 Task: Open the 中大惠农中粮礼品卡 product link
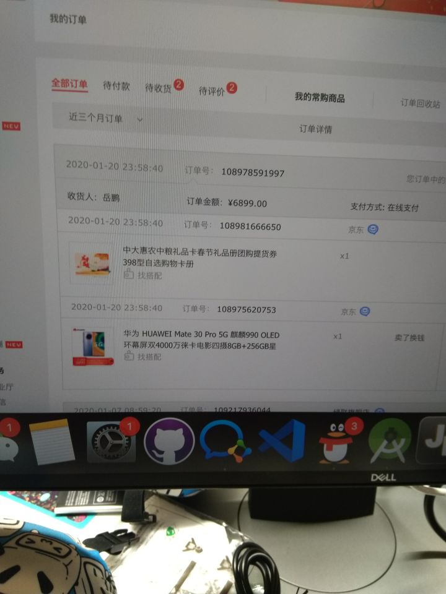199,256
